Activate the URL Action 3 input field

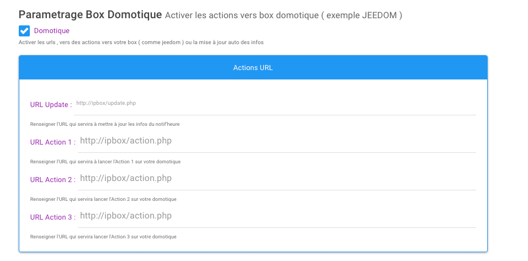(x=277, y=218)
